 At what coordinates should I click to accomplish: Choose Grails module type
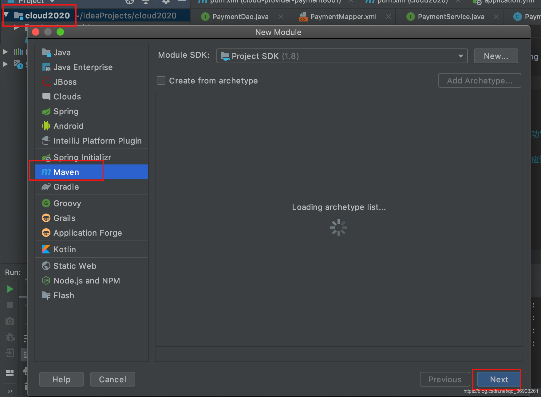click(x=92, y=218)
